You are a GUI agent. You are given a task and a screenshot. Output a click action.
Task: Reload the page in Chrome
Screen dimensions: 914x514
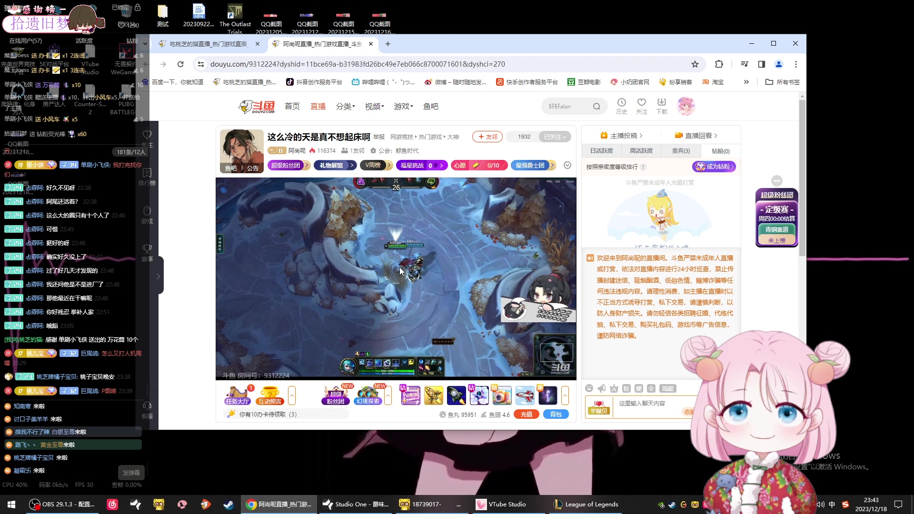[x=180, y=64]
